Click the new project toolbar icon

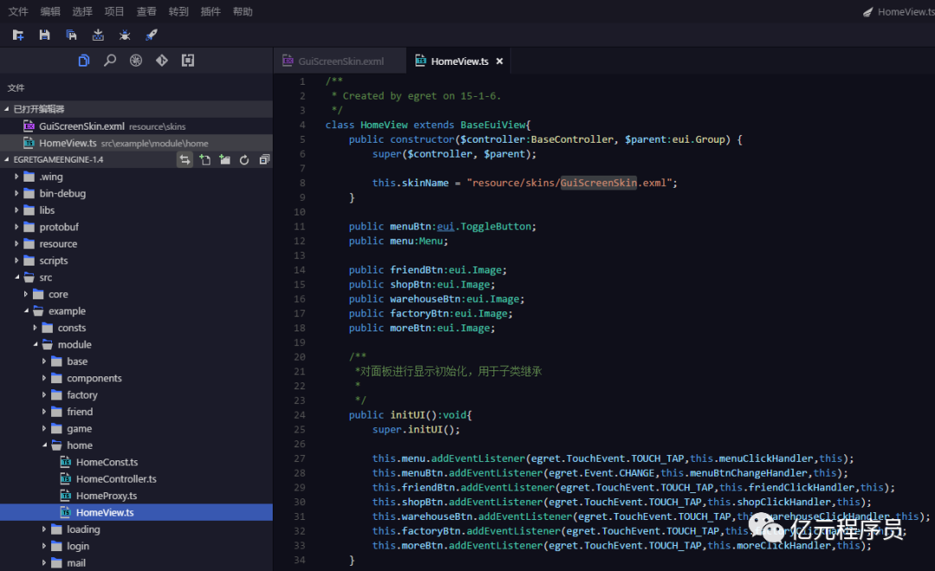point(18,35)
